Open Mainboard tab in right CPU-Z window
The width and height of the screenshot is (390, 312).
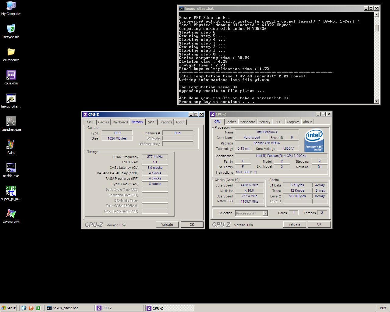(247, 122)
